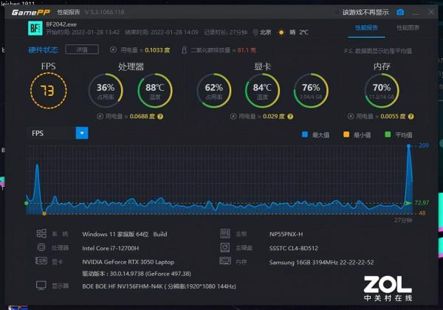This screenshot has height=310, width=443.
Task: Switch to the 性能图表 tab
Action: click(x=407, y=27)
